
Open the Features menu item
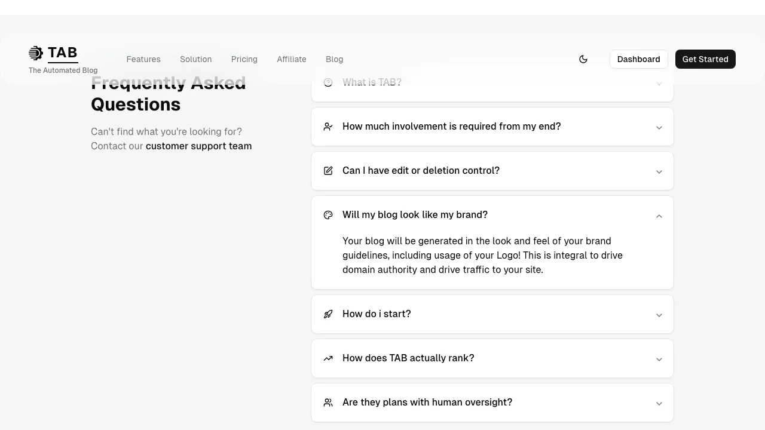(143, 59)
